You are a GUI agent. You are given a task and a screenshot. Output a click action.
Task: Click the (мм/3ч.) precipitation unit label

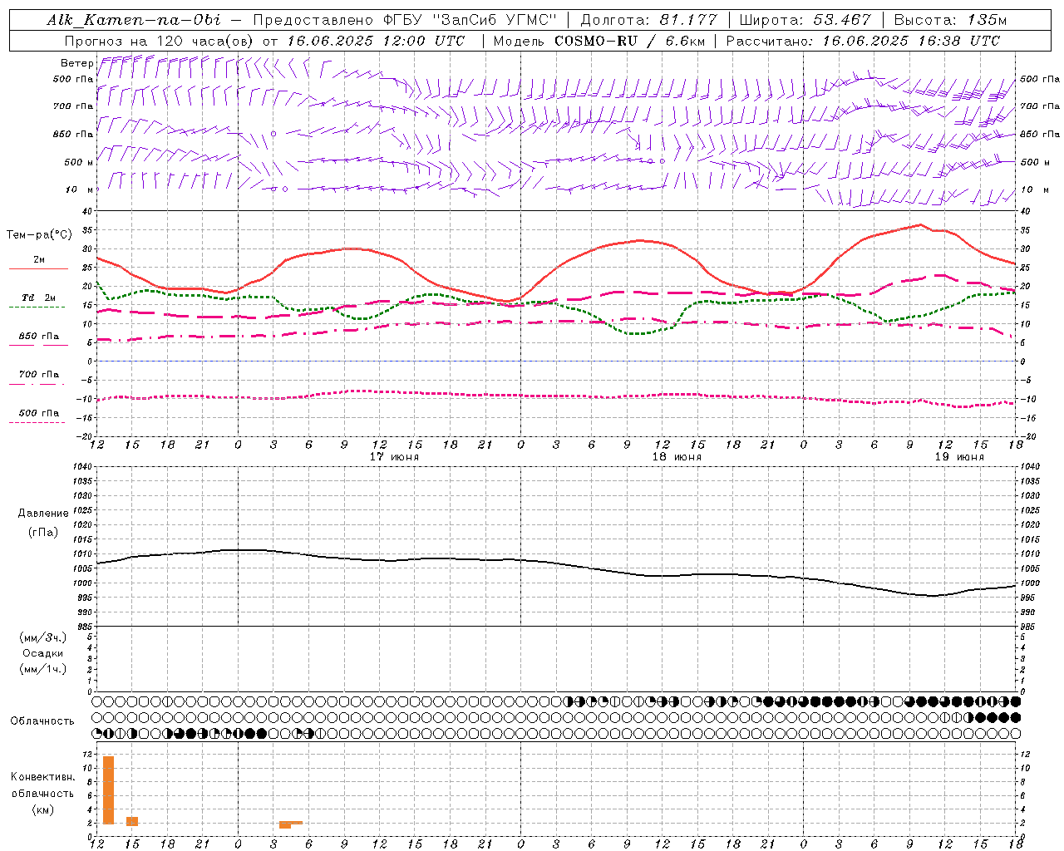tap(42, 637)
